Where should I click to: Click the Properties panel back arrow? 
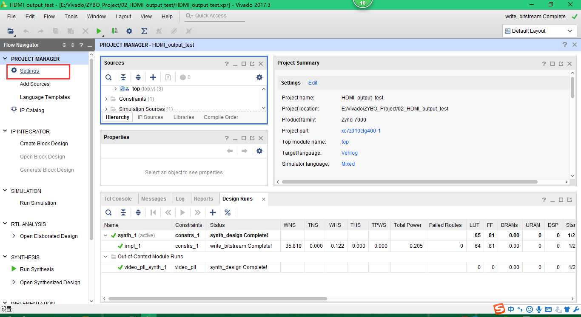coord(230,151)
